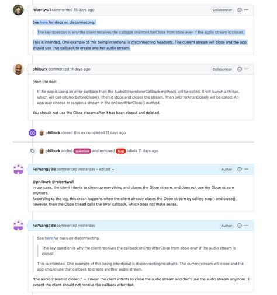Add reaction to robertwu1's comment

coord(240,10)
